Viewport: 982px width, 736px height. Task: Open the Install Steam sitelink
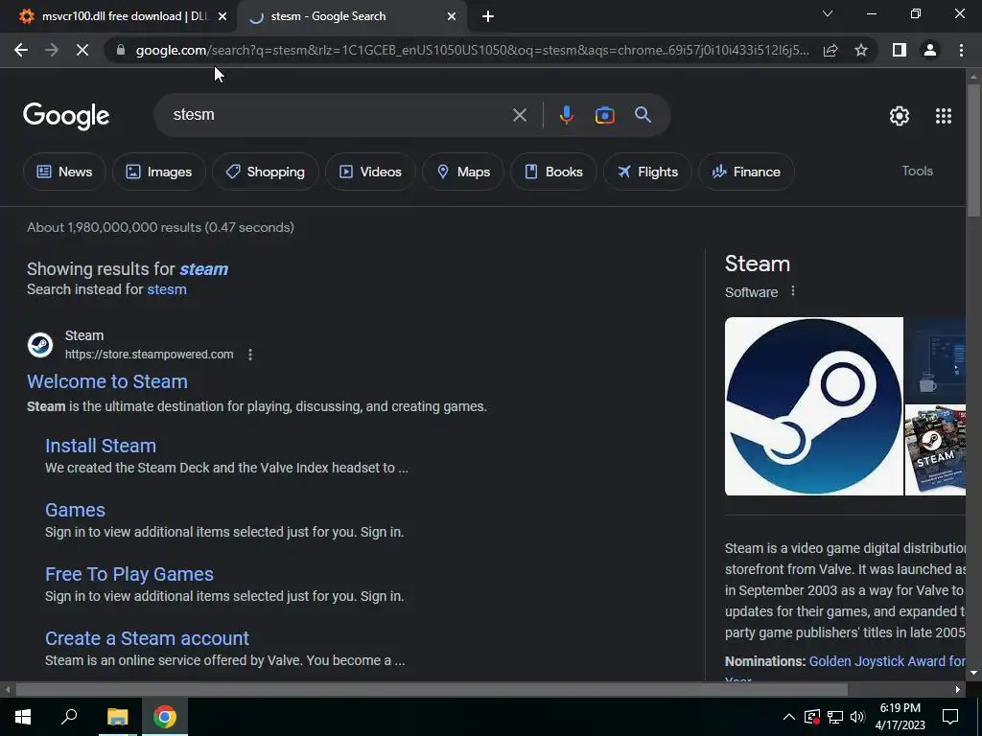pos(101,446)
